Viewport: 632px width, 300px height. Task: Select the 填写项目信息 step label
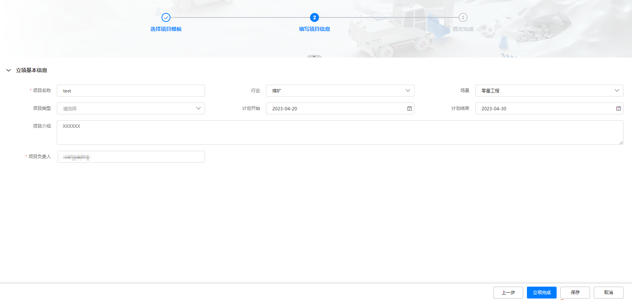315,29
